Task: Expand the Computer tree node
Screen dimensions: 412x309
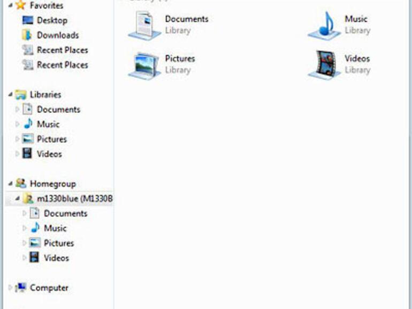Action: pos(10,288)
